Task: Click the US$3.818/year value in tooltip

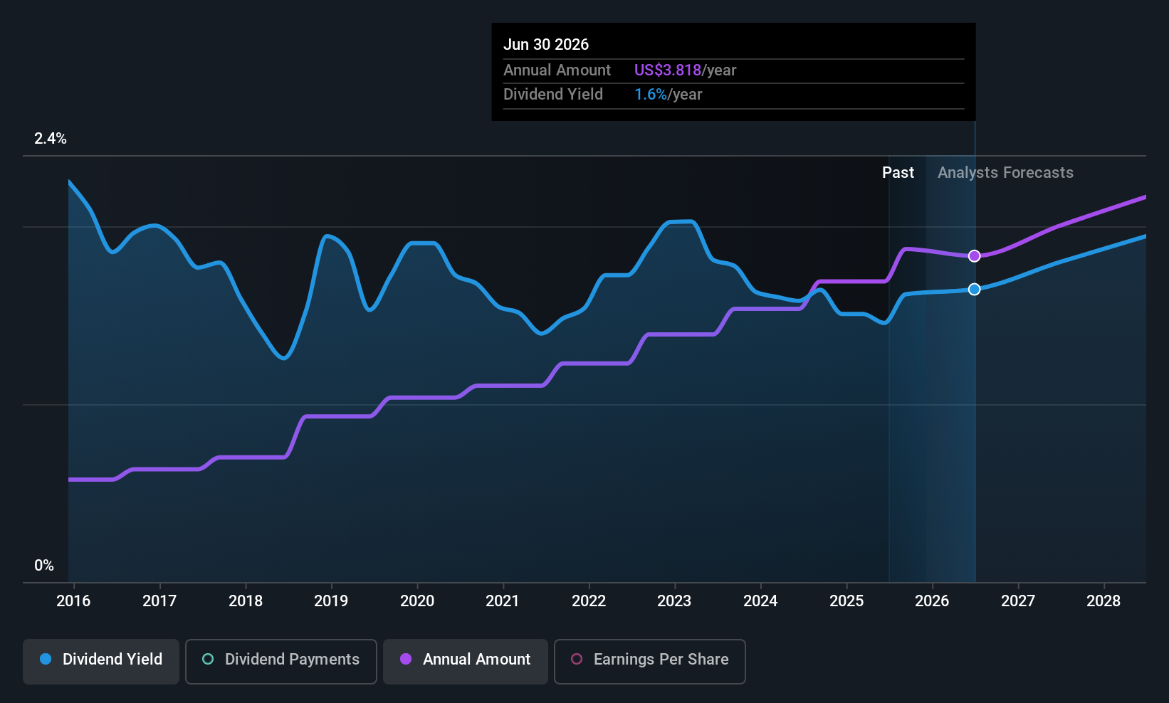Action: [685, 70]
